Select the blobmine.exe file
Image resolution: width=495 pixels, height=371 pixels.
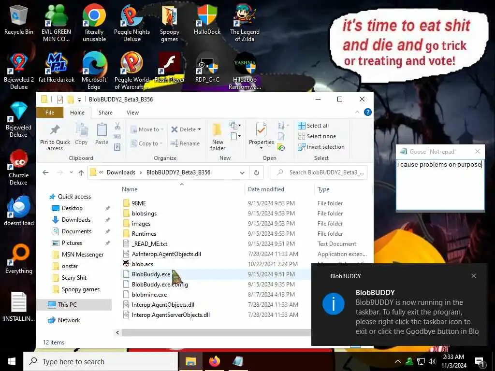[149, 295]
